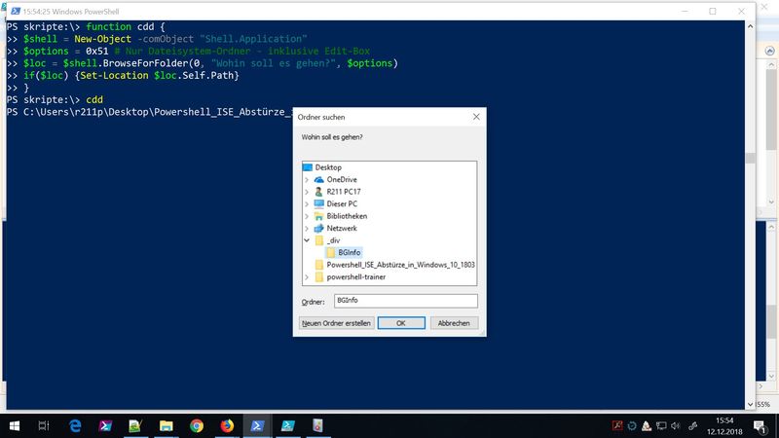The height and width of the screenshot is (438, 779).
Task: Confirm the folder selection with OK
Action: [401, 323]
